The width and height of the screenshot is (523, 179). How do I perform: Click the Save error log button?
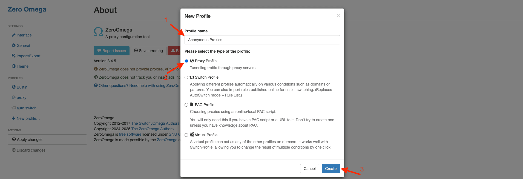point(148,51)
